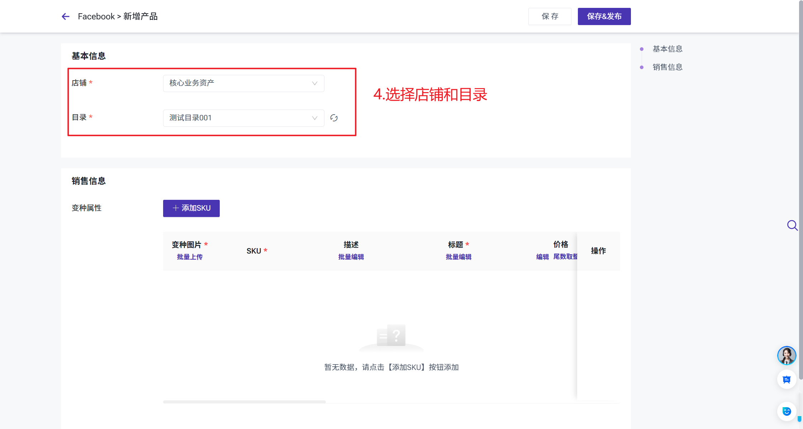The width and height of the screenshot is (803, 429).
Task: Click 尾数取整 under the 价格 column
Action: click(x=565, y=257)
